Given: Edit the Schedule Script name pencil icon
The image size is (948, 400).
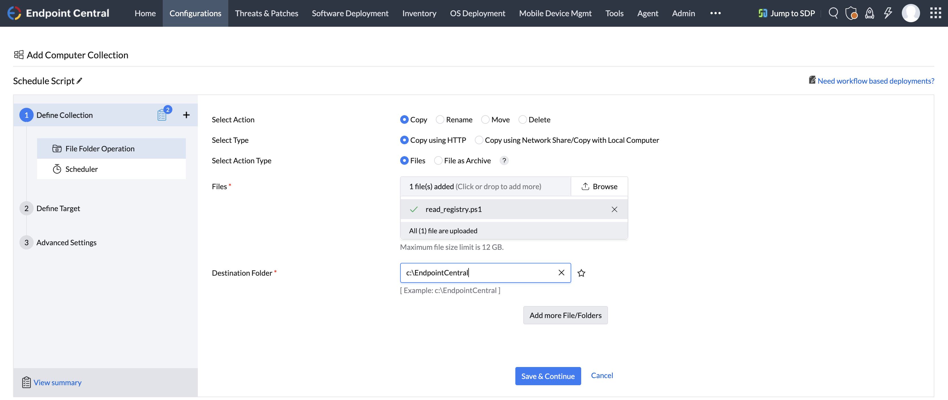Looking at the screenshot, I should point(79,81).
